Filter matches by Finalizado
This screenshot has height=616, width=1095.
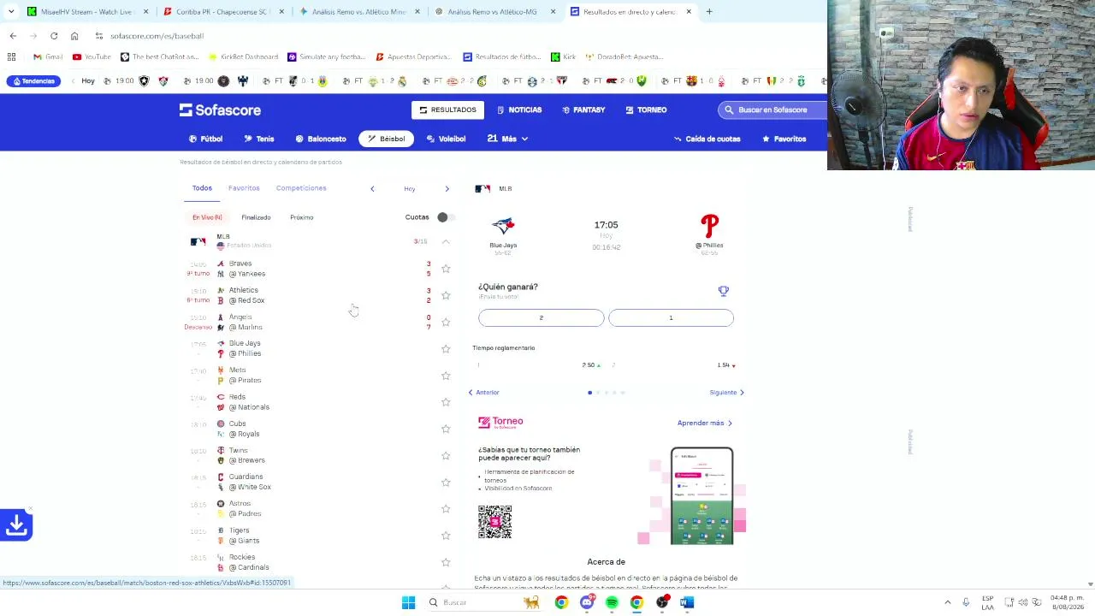(x=256, y=217)
